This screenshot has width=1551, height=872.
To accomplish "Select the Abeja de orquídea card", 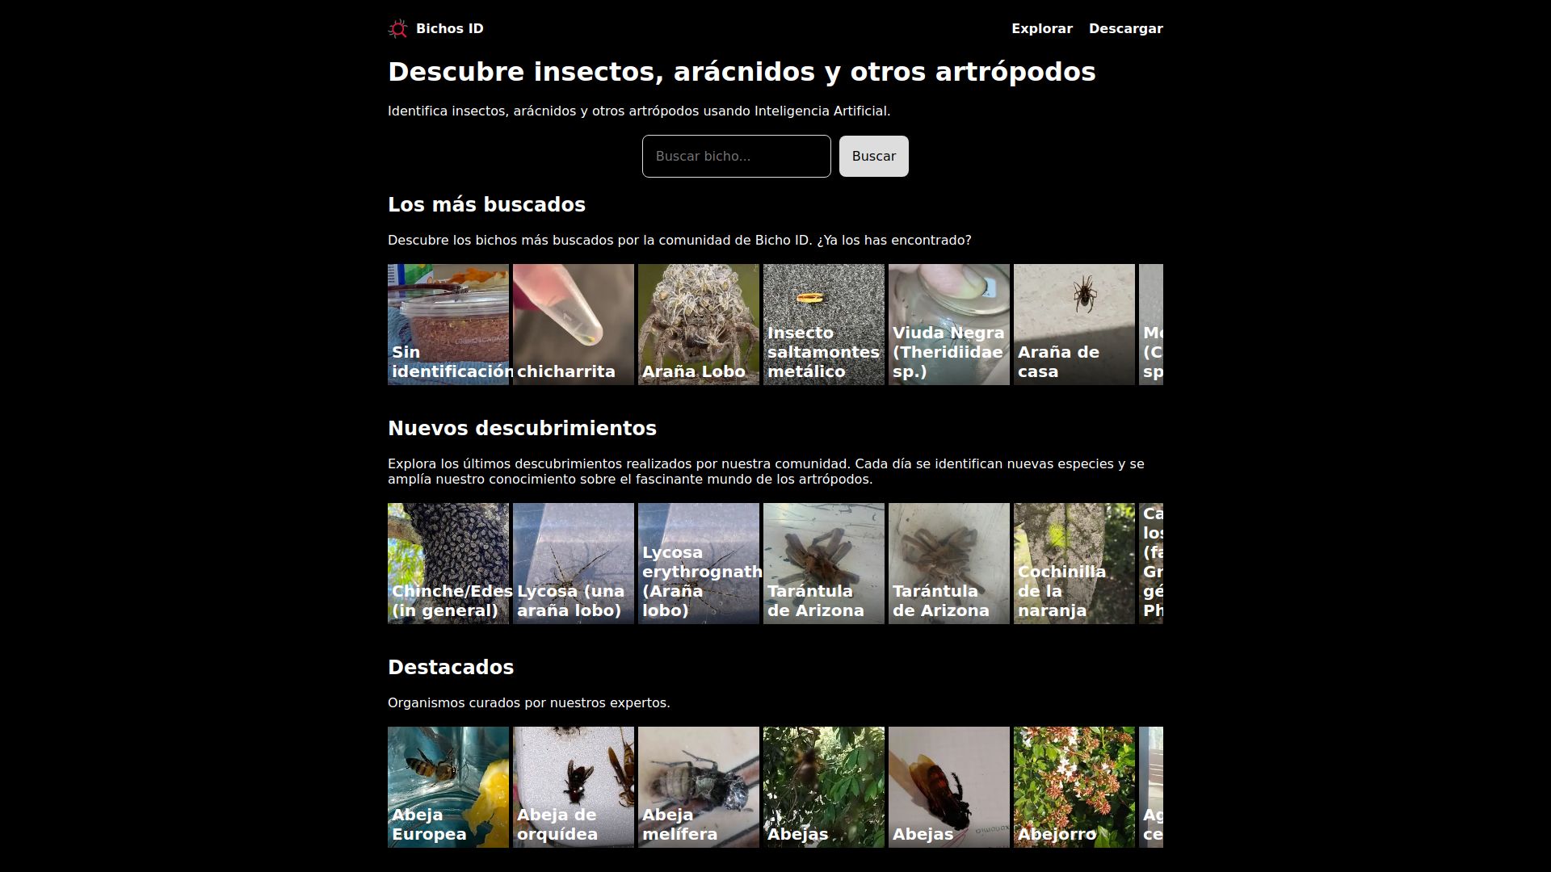I will coord(573,787).
